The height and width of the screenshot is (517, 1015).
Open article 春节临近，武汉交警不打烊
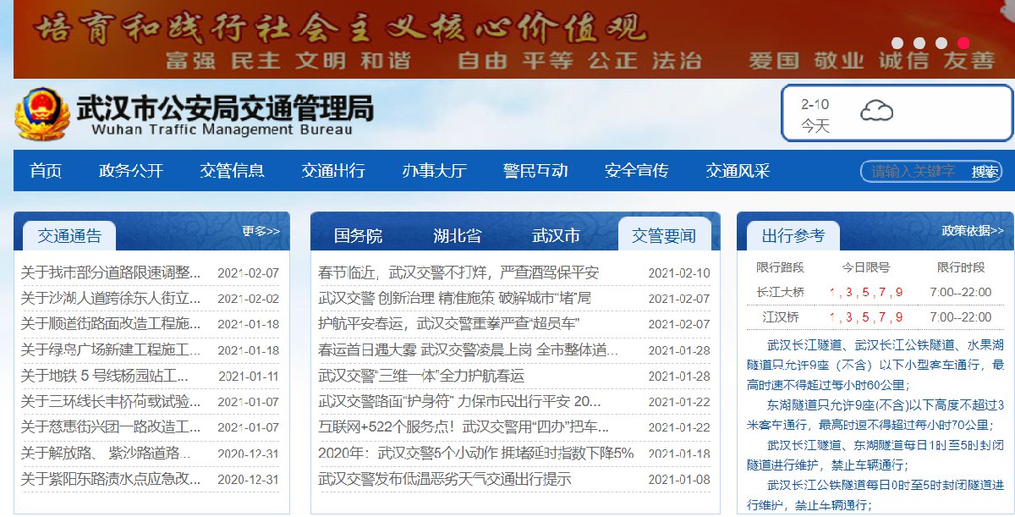click(458, 273)
